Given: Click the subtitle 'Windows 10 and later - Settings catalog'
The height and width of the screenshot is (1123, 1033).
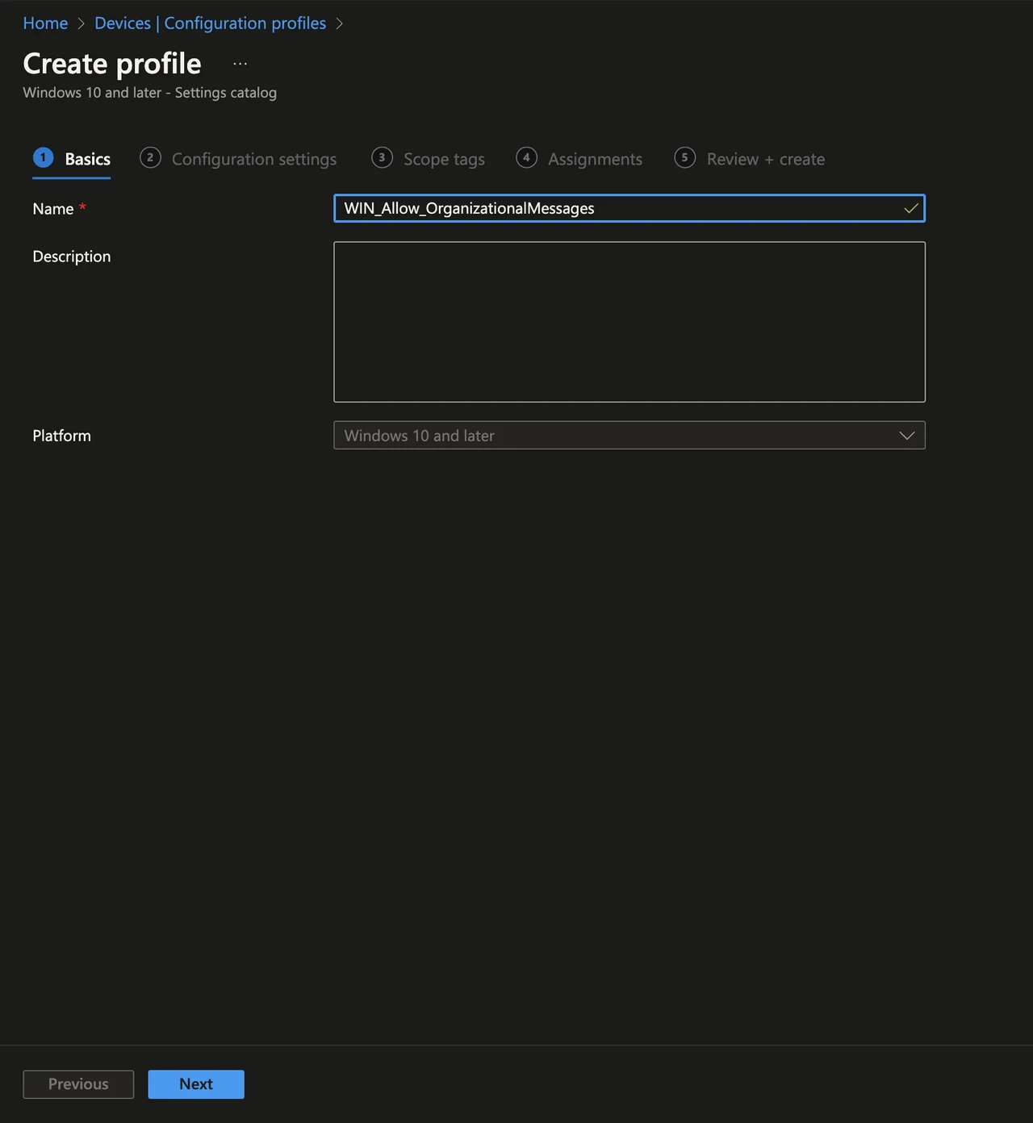Looking at the screenshot, I should click(149, 93).
